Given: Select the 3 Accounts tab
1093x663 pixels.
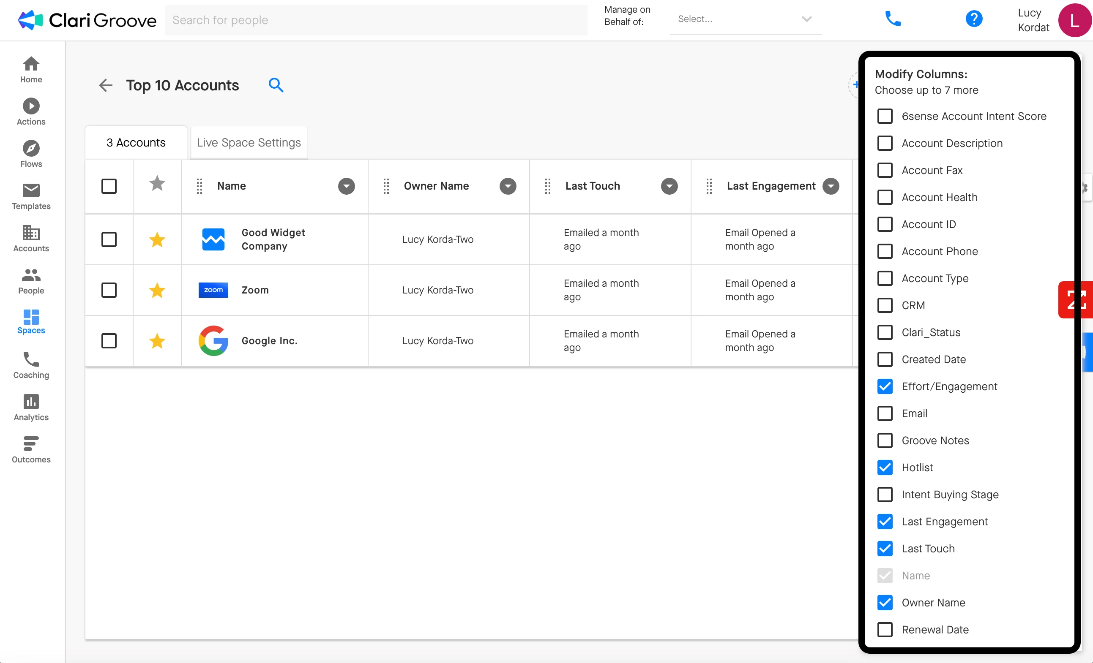Looking at the screenshot, I should point(136,143).
